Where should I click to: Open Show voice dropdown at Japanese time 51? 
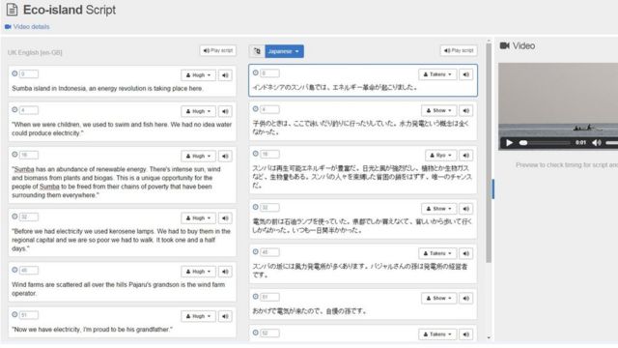pos(439,299)
